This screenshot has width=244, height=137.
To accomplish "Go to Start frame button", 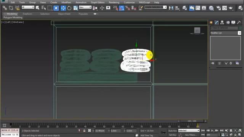I will pyautogui.click(x=203, y=131).
